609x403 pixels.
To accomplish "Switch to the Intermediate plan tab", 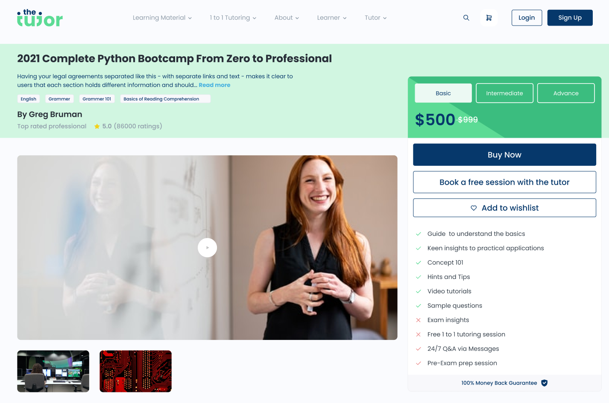I will [x=504, y=93].
